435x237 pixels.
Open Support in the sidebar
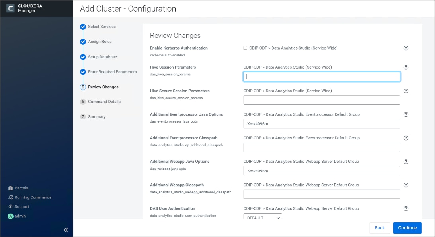coord(21,207)
